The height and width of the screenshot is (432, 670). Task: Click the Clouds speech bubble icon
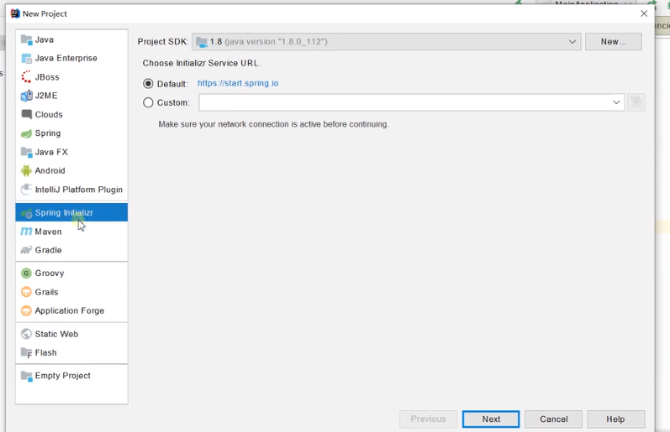(27, 114)
